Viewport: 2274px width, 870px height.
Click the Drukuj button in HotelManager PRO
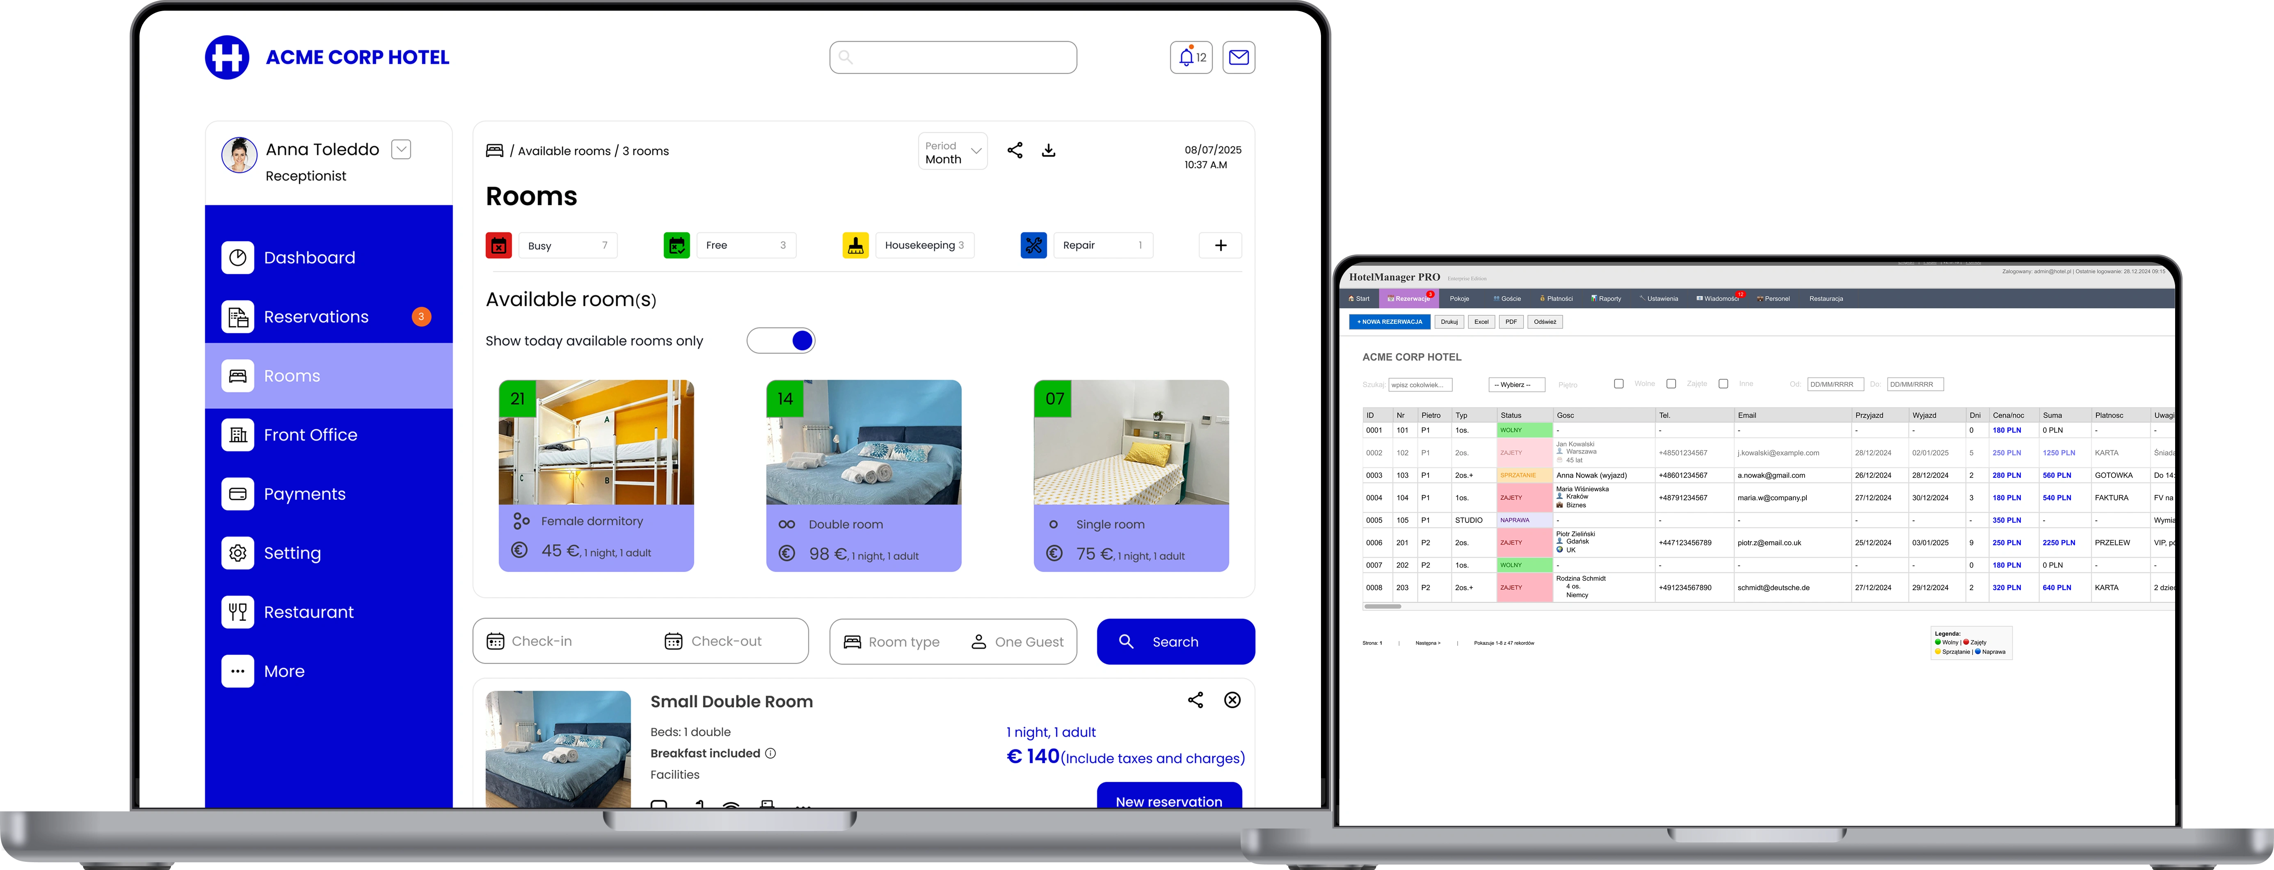1449,321
